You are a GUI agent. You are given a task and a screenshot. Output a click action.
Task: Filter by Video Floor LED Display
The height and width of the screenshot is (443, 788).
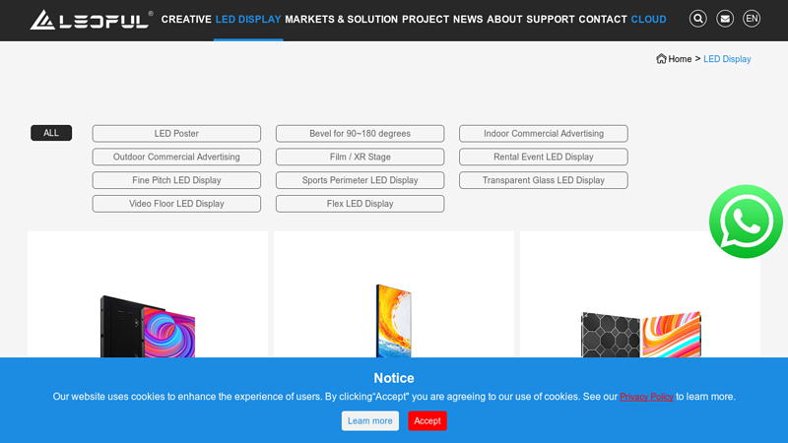coord(176,204)
